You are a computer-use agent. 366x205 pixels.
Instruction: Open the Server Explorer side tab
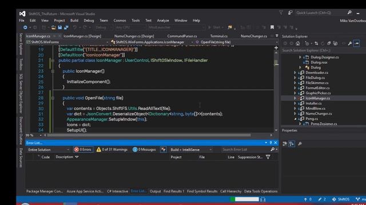coord(21,44)
